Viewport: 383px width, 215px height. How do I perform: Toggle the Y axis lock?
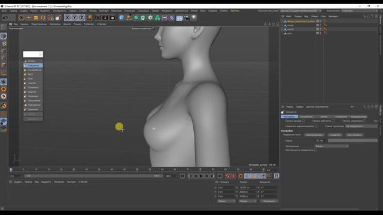pyautogui.click(x=74, y=17)
